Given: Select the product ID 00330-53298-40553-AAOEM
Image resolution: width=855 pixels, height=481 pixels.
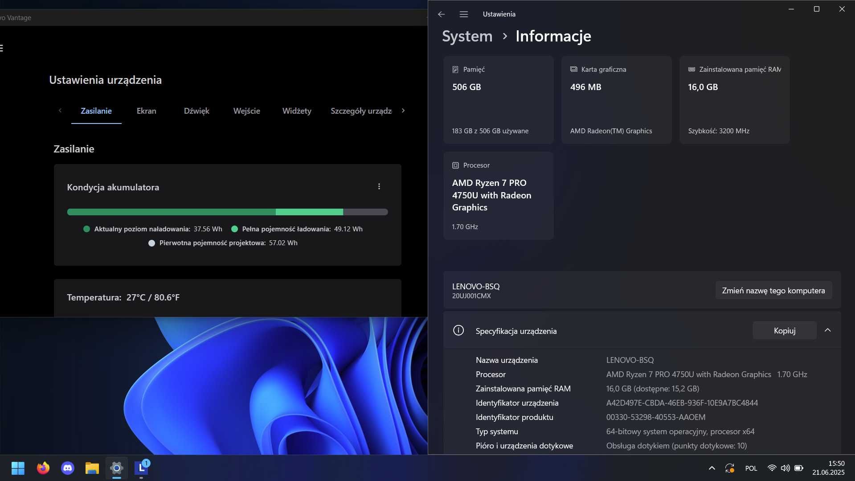Looking at the screenshot, I should (655, 417).
